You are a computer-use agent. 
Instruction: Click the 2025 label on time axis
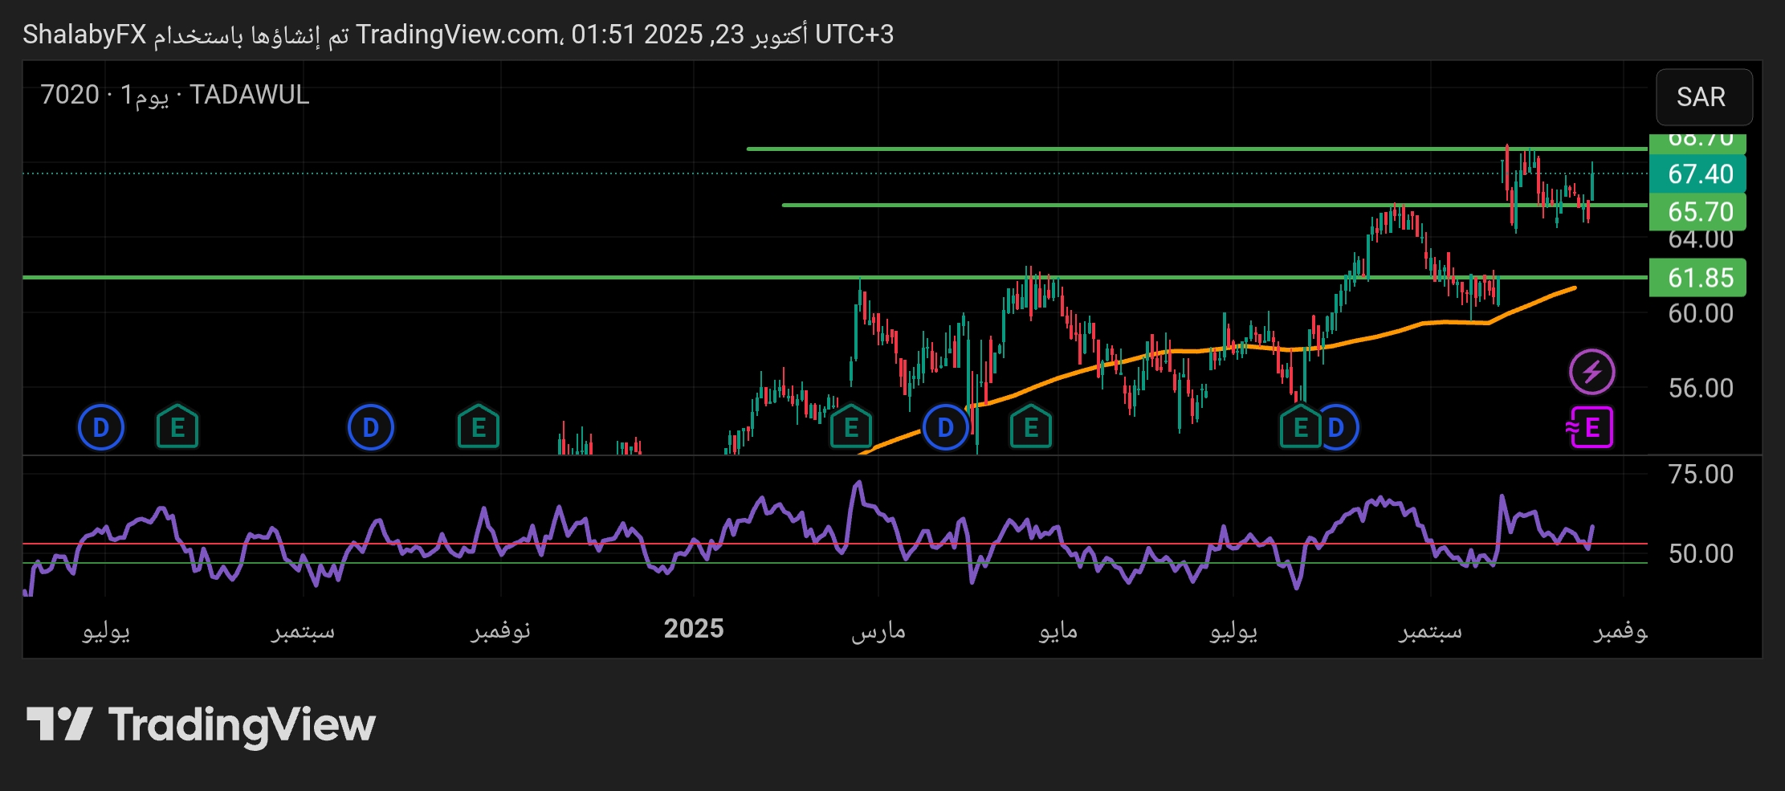pyautogui.click(x=694, y=629)
